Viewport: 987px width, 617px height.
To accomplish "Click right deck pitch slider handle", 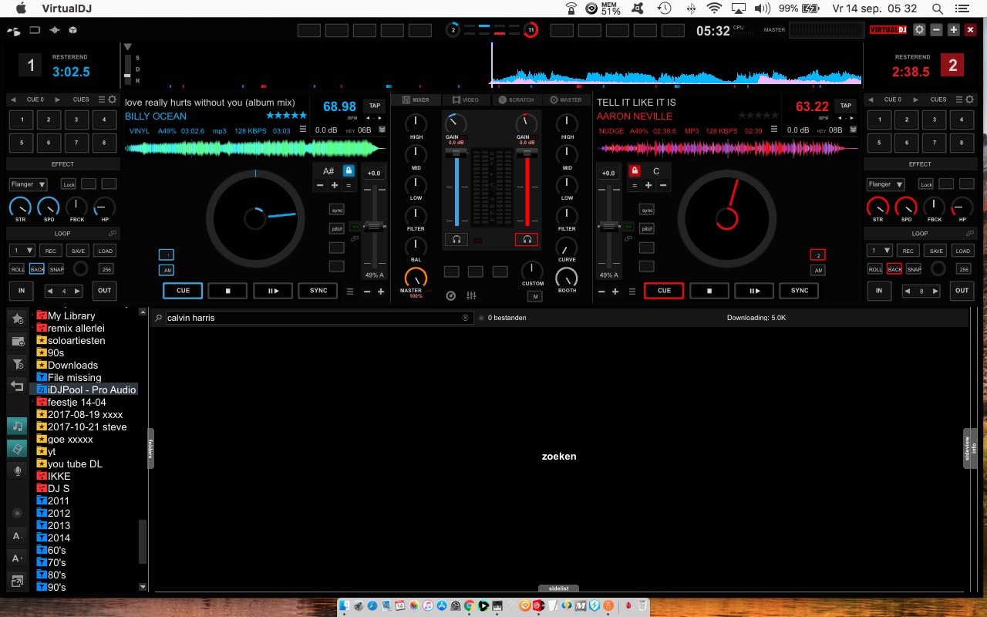I will tap(609, 226).
